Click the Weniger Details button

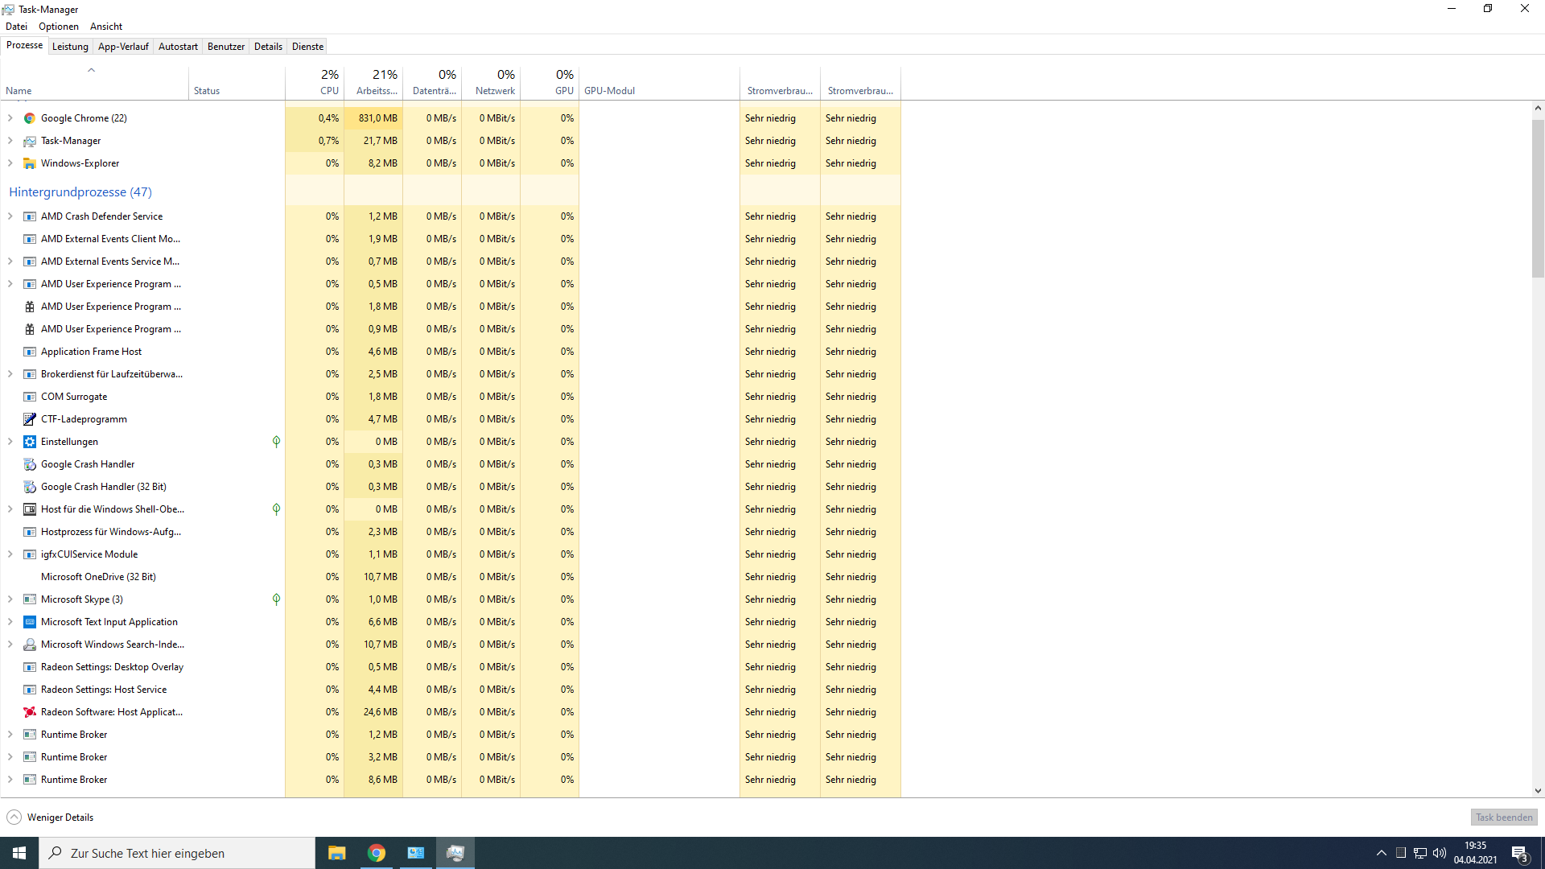49,817
